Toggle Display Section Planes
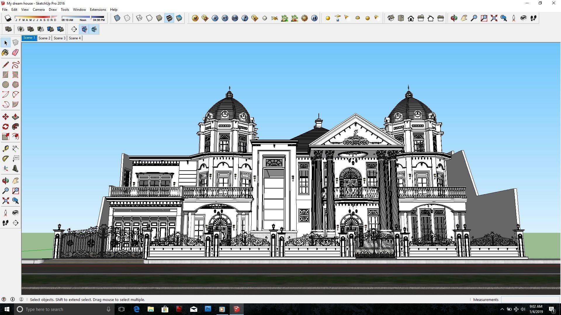 84,29
